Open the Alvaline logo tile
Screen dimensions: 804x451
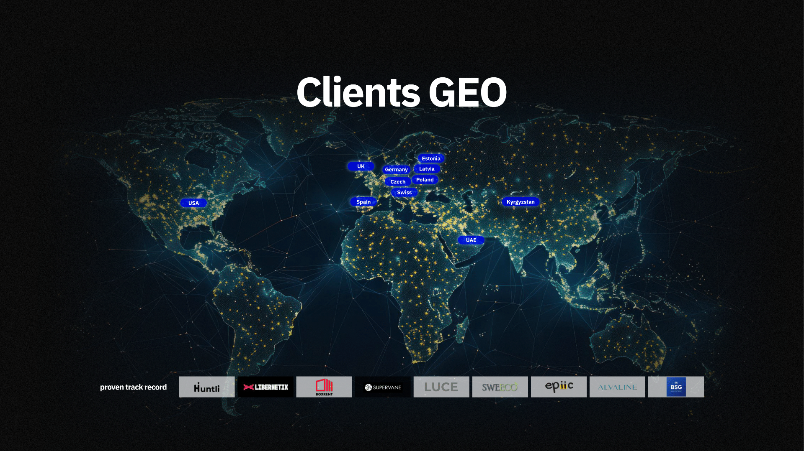tap(617, 387)
